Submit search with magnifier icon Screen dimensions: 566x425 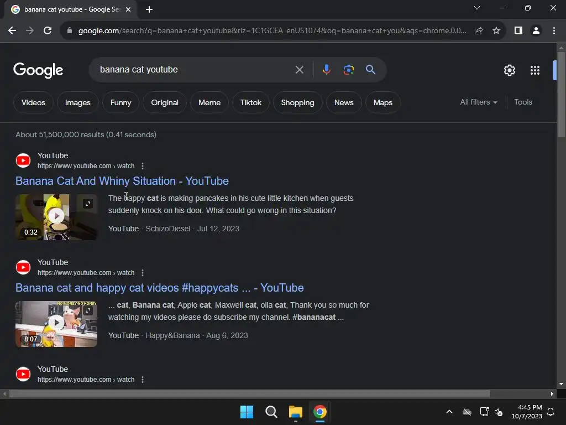370,70
